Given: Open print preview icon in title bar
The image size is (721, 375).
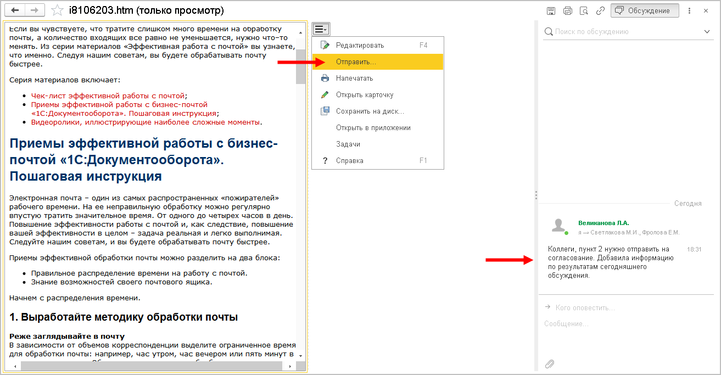Looking at the screenshot, I should [584, 10].
